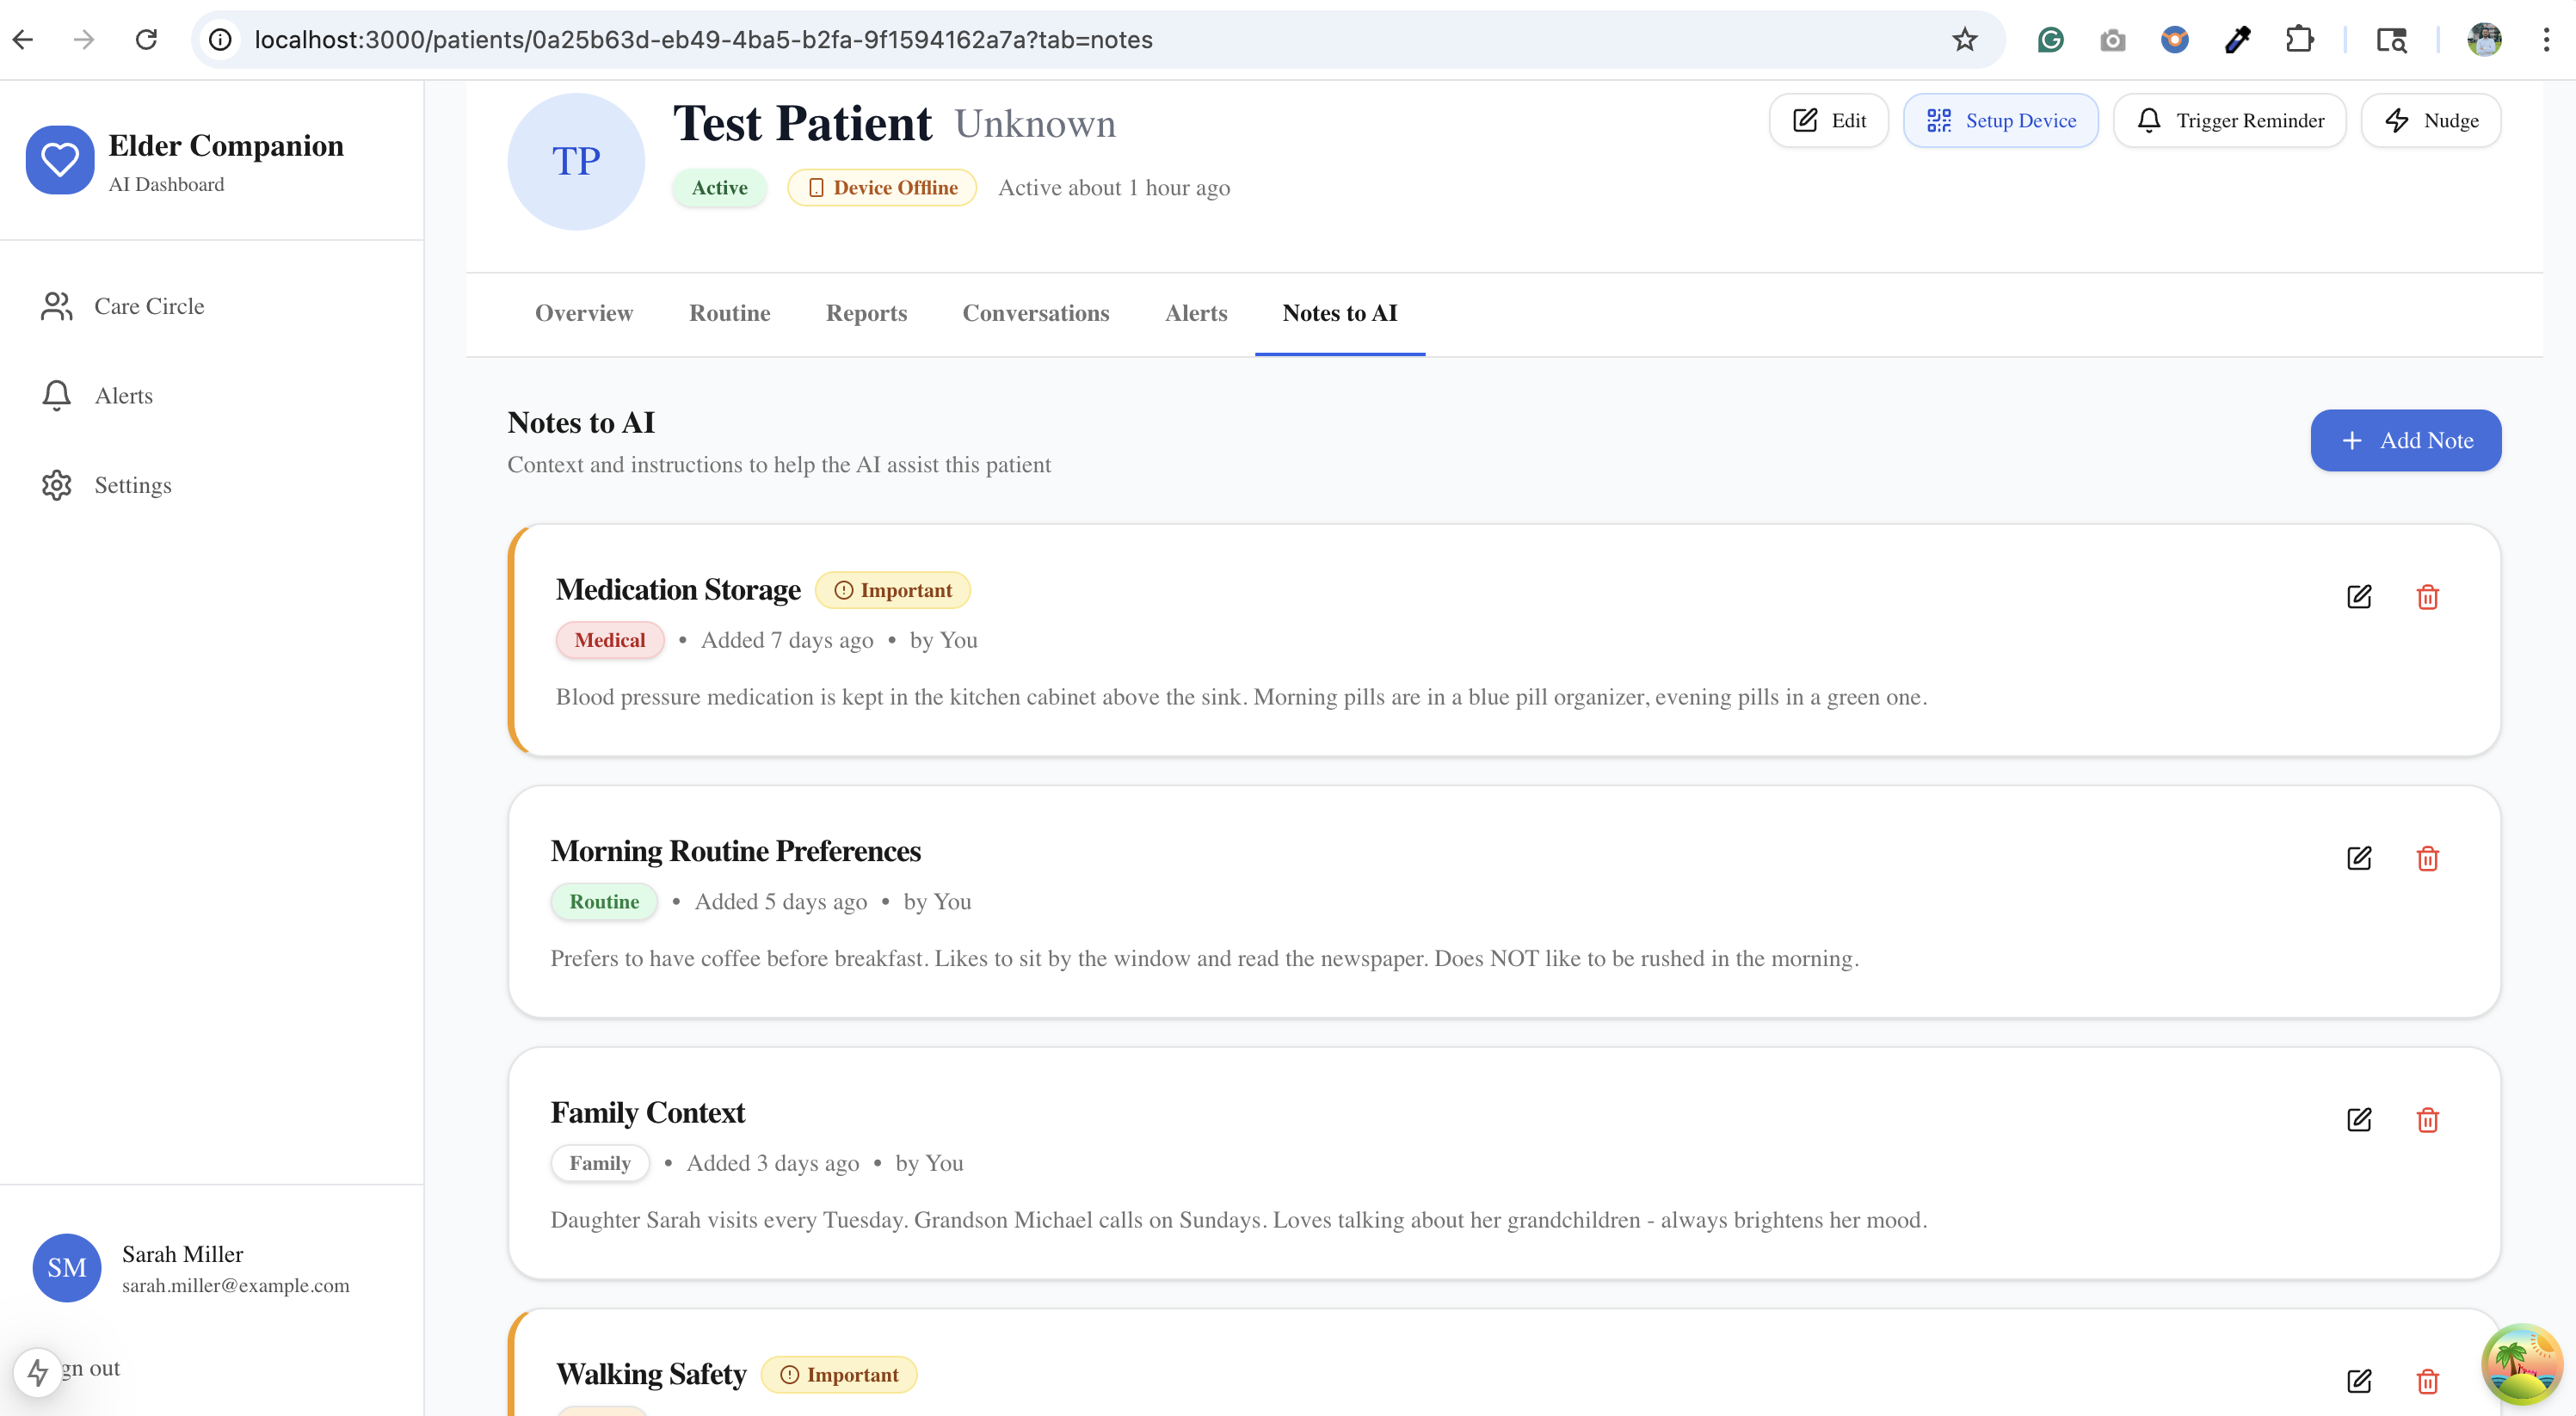Open Care Circle in sidebar

coord(149,306)
